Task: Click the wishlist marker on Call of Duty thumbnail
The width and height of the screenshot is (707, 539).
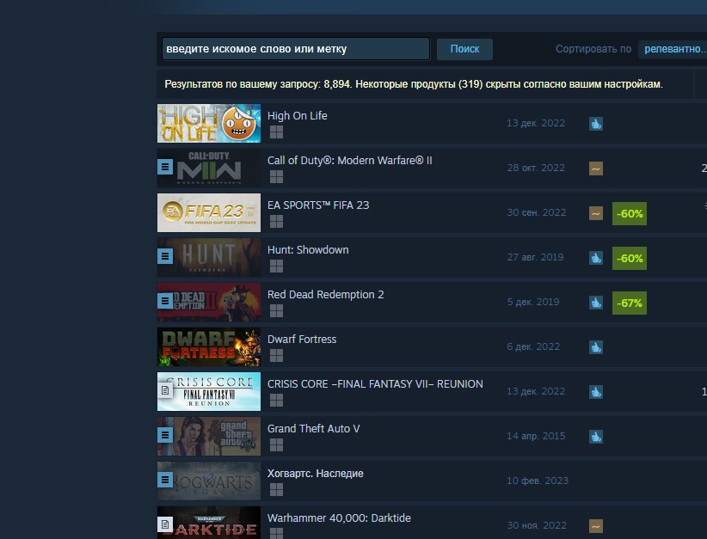Action: 165,167
